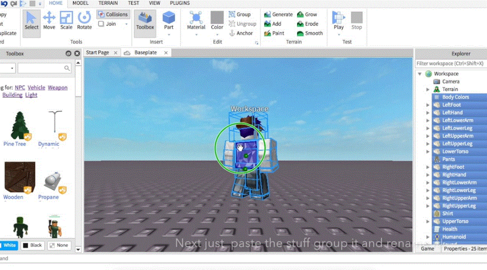487x270 pixels.
Task: Activate the Rotate tool
Action: 84,21
